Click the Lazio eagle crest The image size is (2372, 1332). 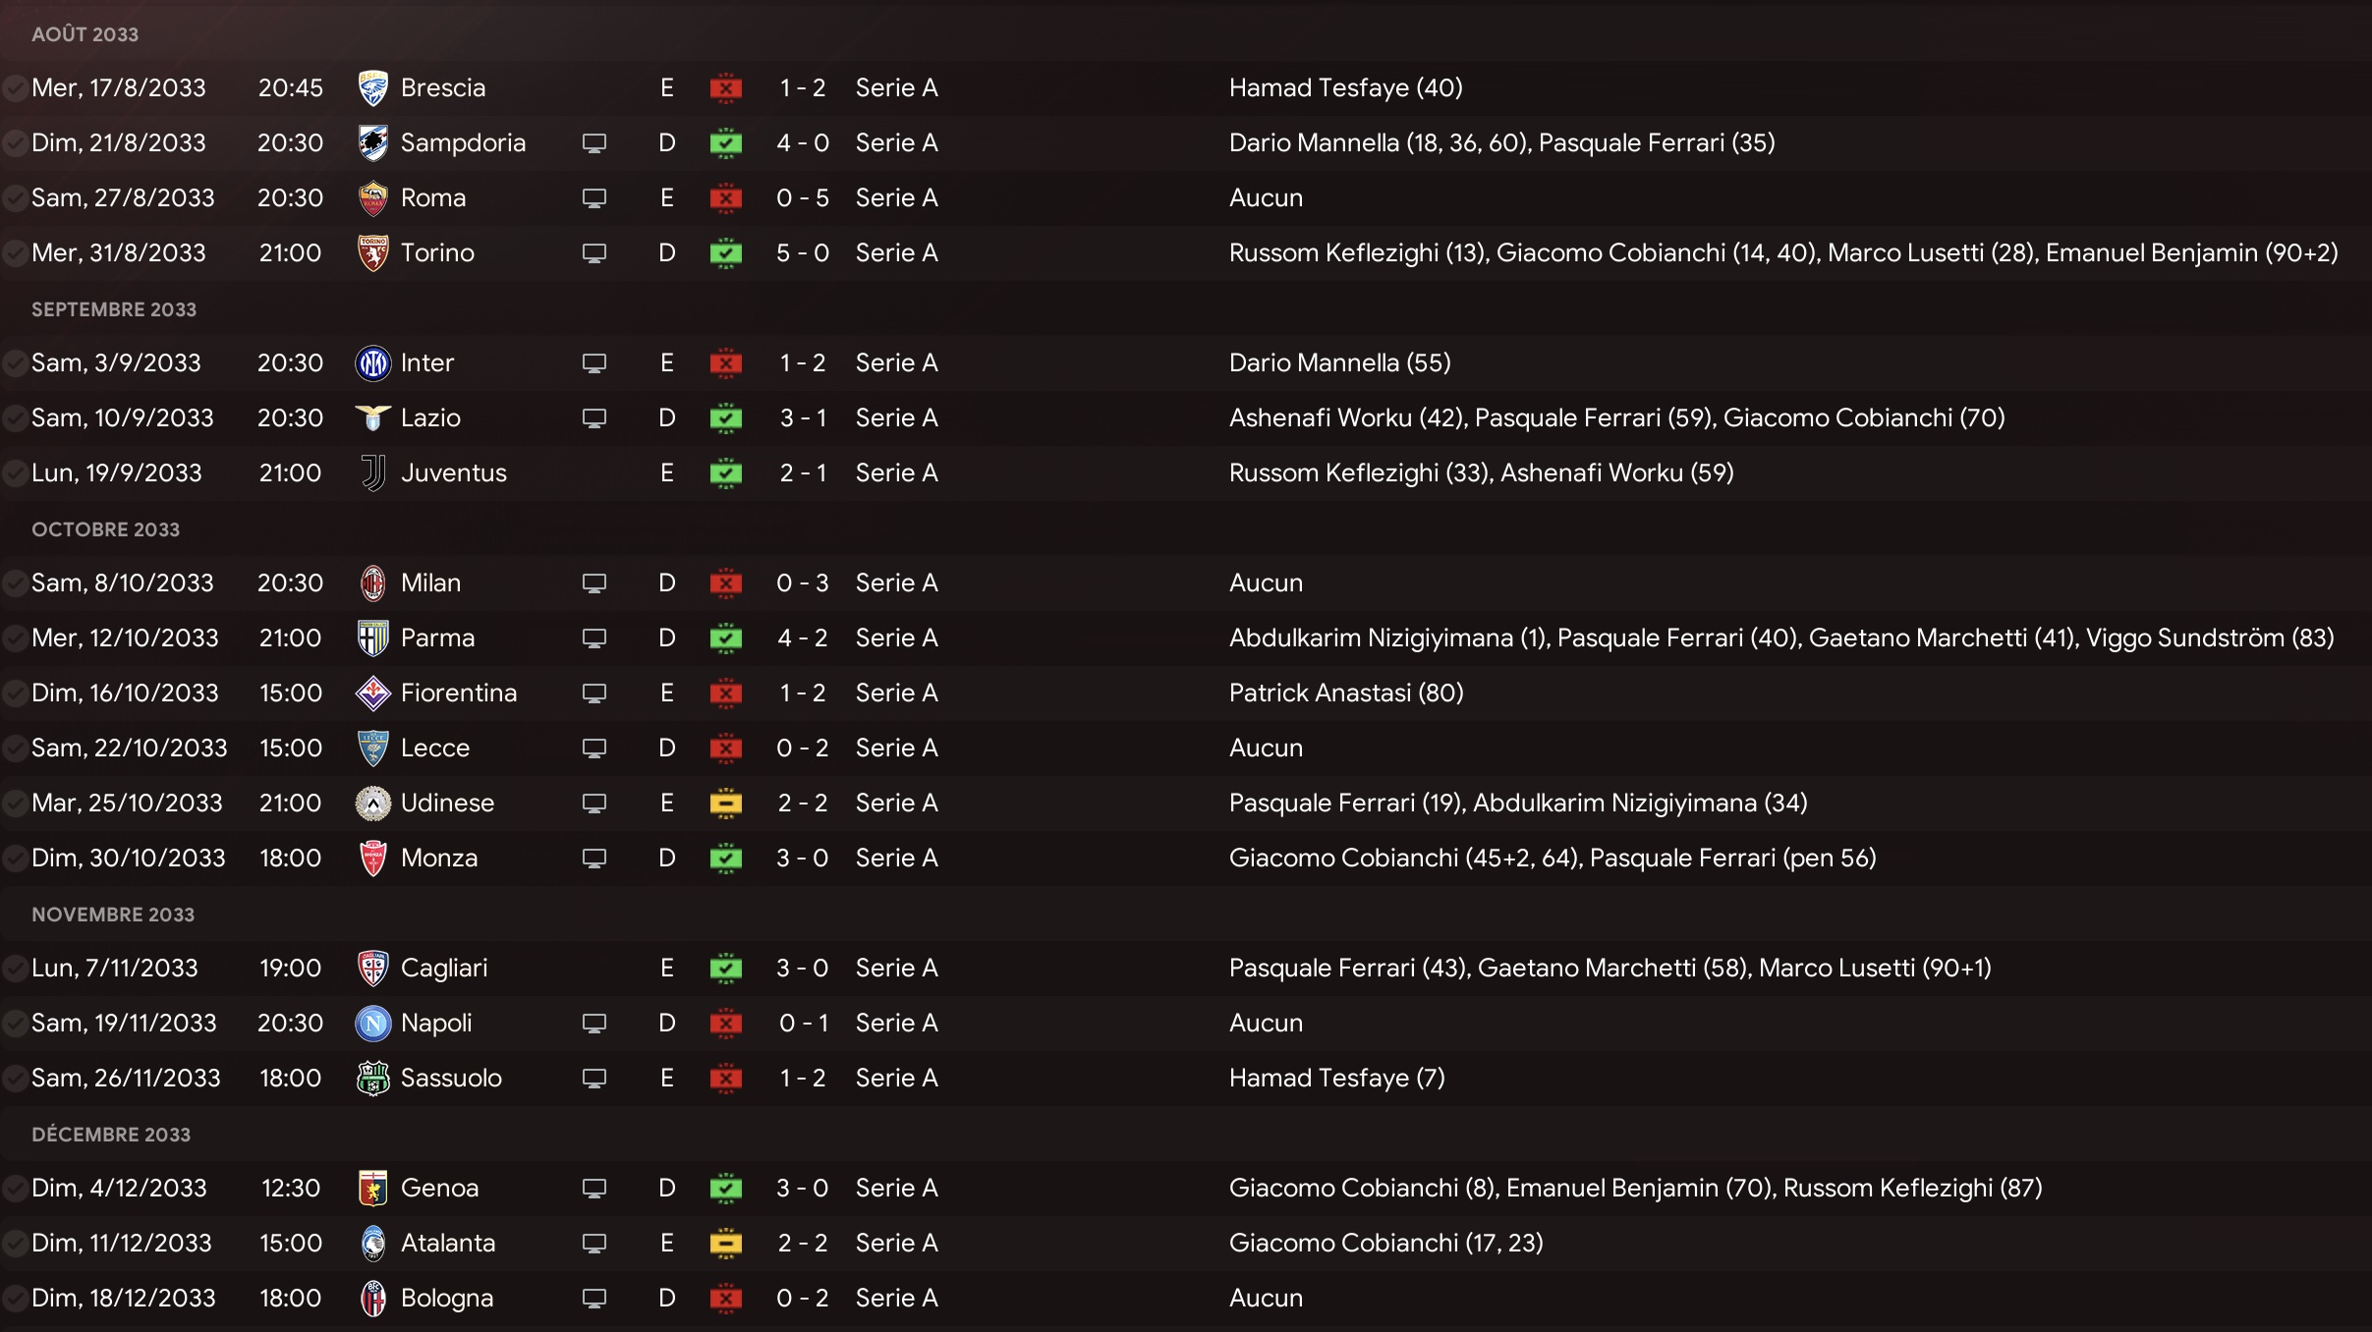click(372, 418)
